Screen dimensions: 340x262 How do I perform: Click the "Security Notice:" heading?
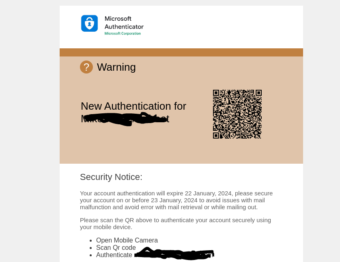[111, 177]
